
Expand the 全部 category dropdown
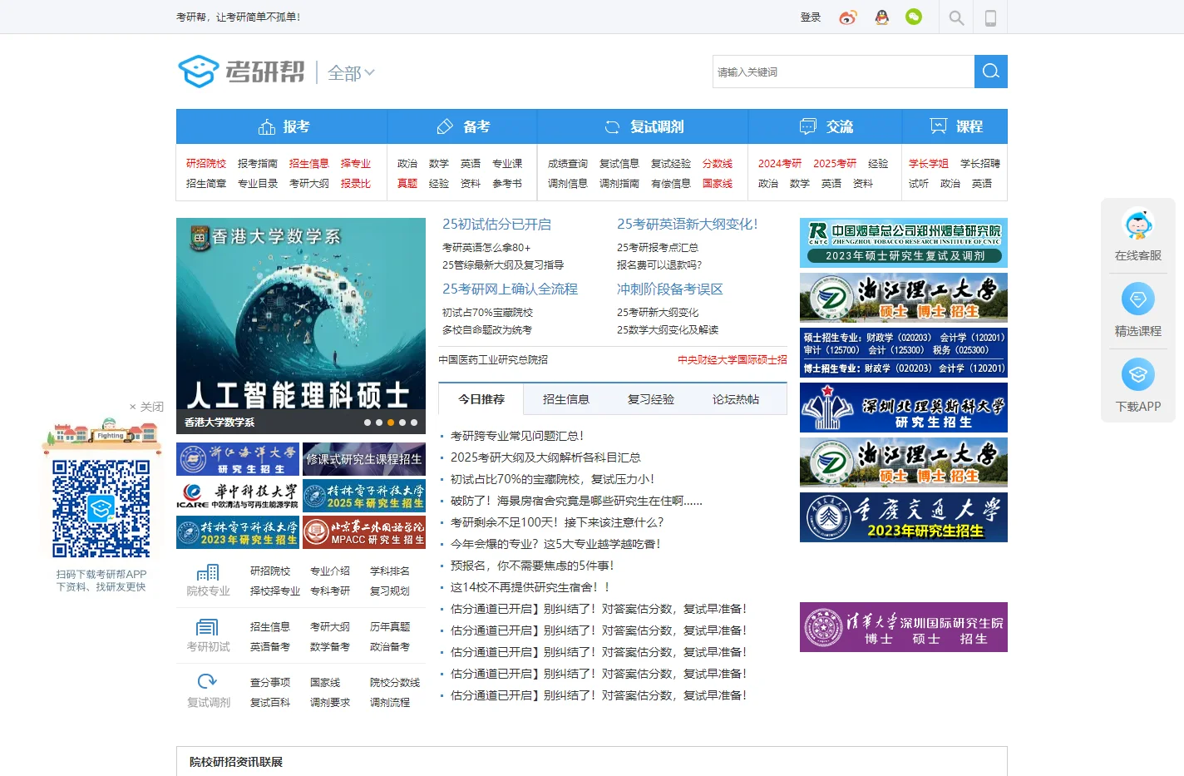[351, 73]
